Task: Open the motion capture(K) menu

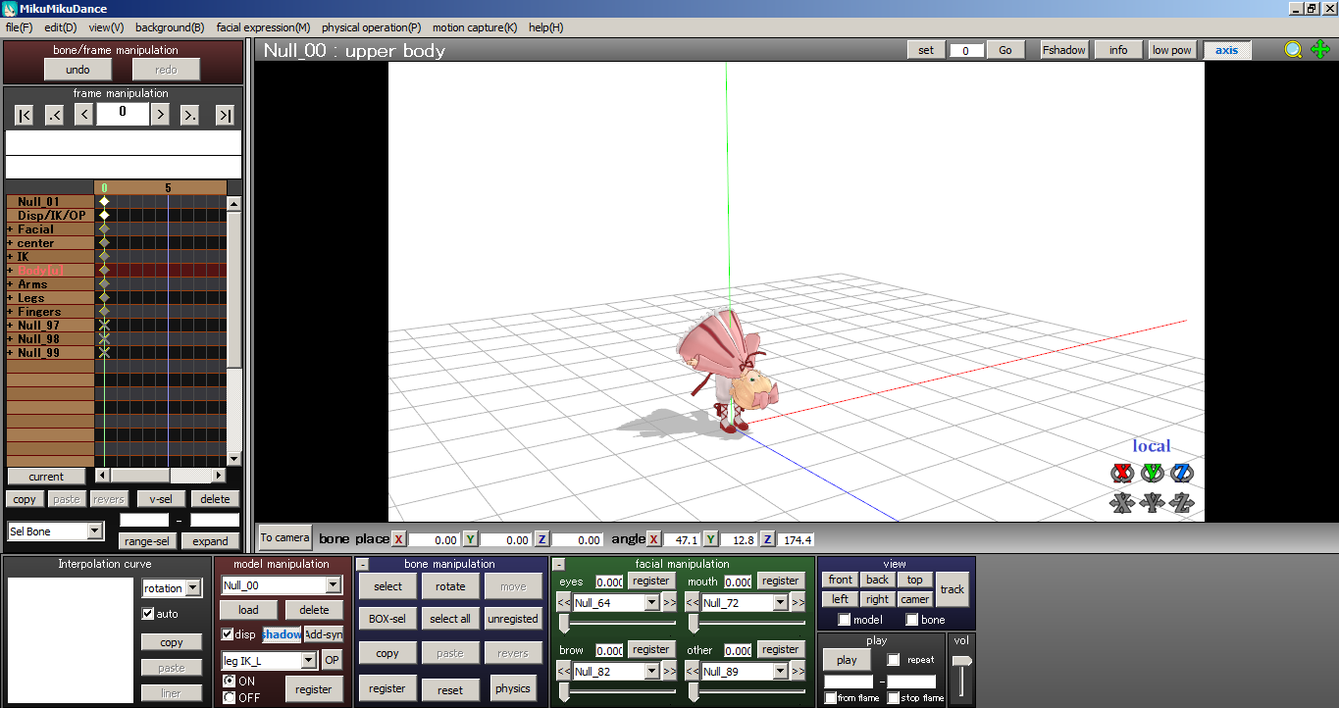Action: [x=475, y=27]
